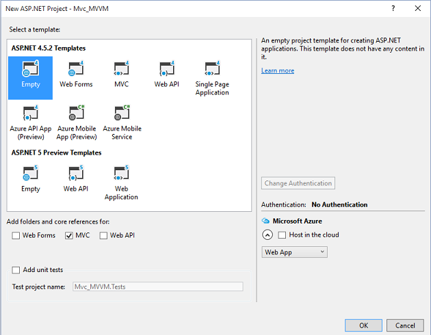Select the Empty ASP.NET 4.5.2 template

31,78
